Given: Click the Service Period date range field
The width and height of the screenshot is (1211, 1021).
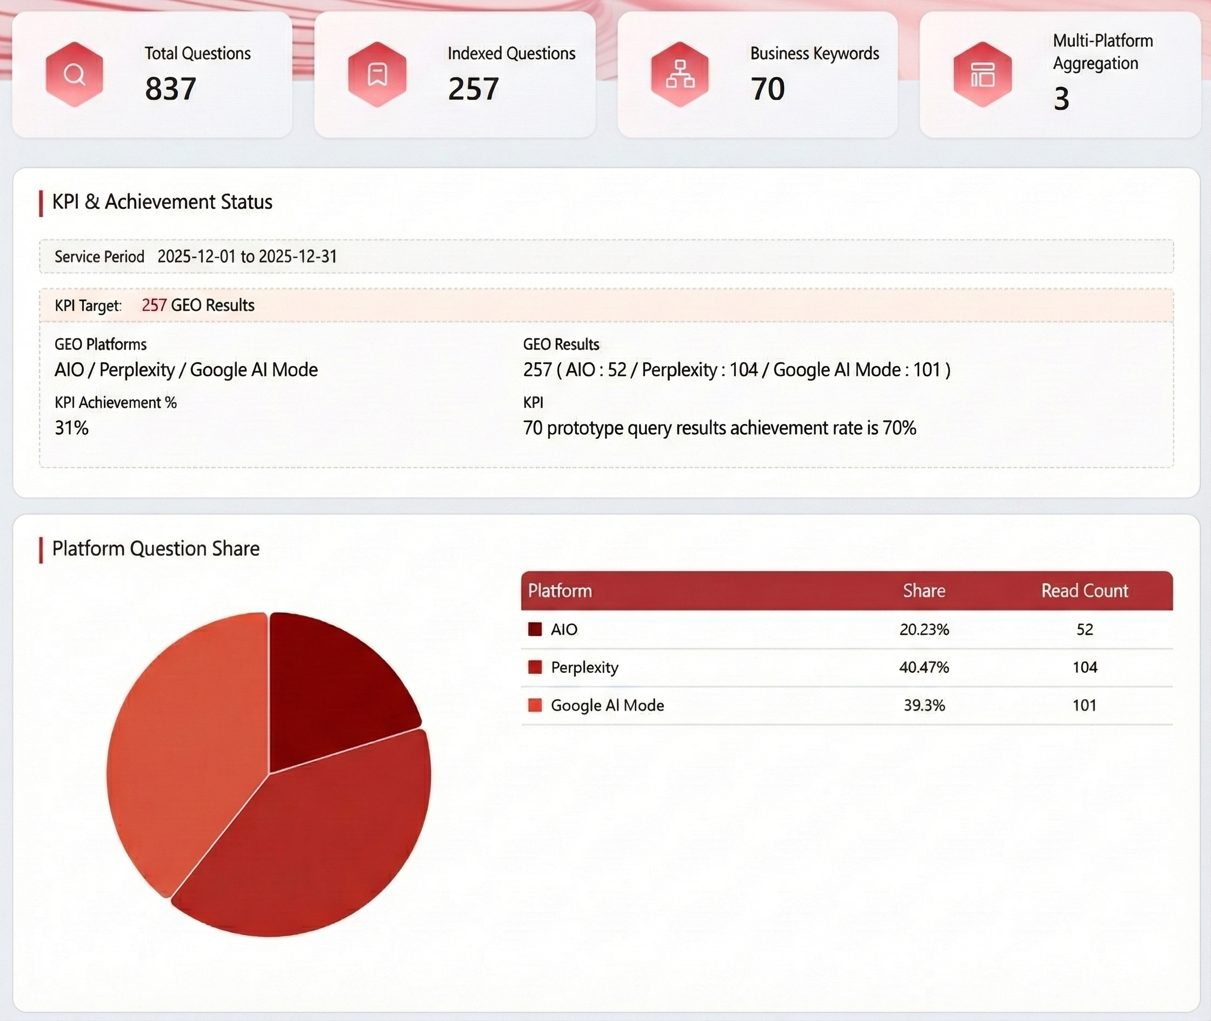Looking at the screenshot, I should coord(247,256).
